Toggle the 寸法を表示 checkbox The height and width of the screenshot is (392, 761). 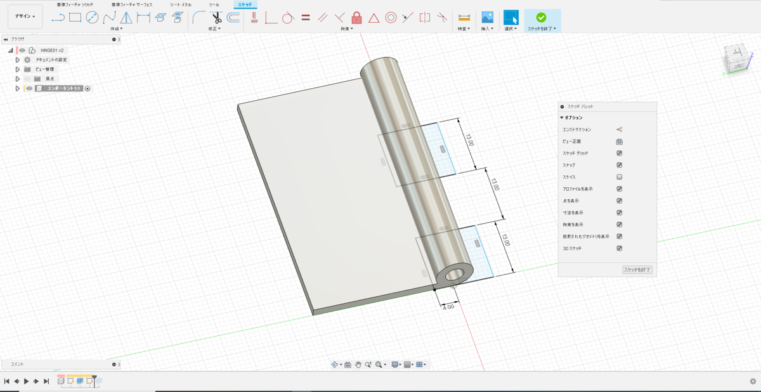619,212
